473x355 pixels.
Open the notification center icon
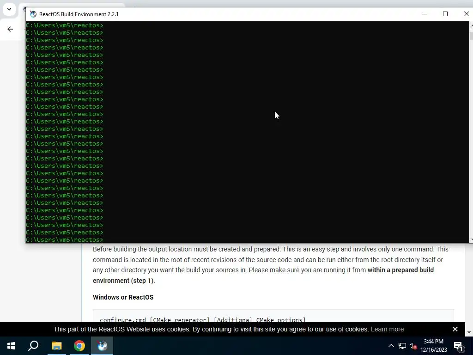tap(459, 346)
